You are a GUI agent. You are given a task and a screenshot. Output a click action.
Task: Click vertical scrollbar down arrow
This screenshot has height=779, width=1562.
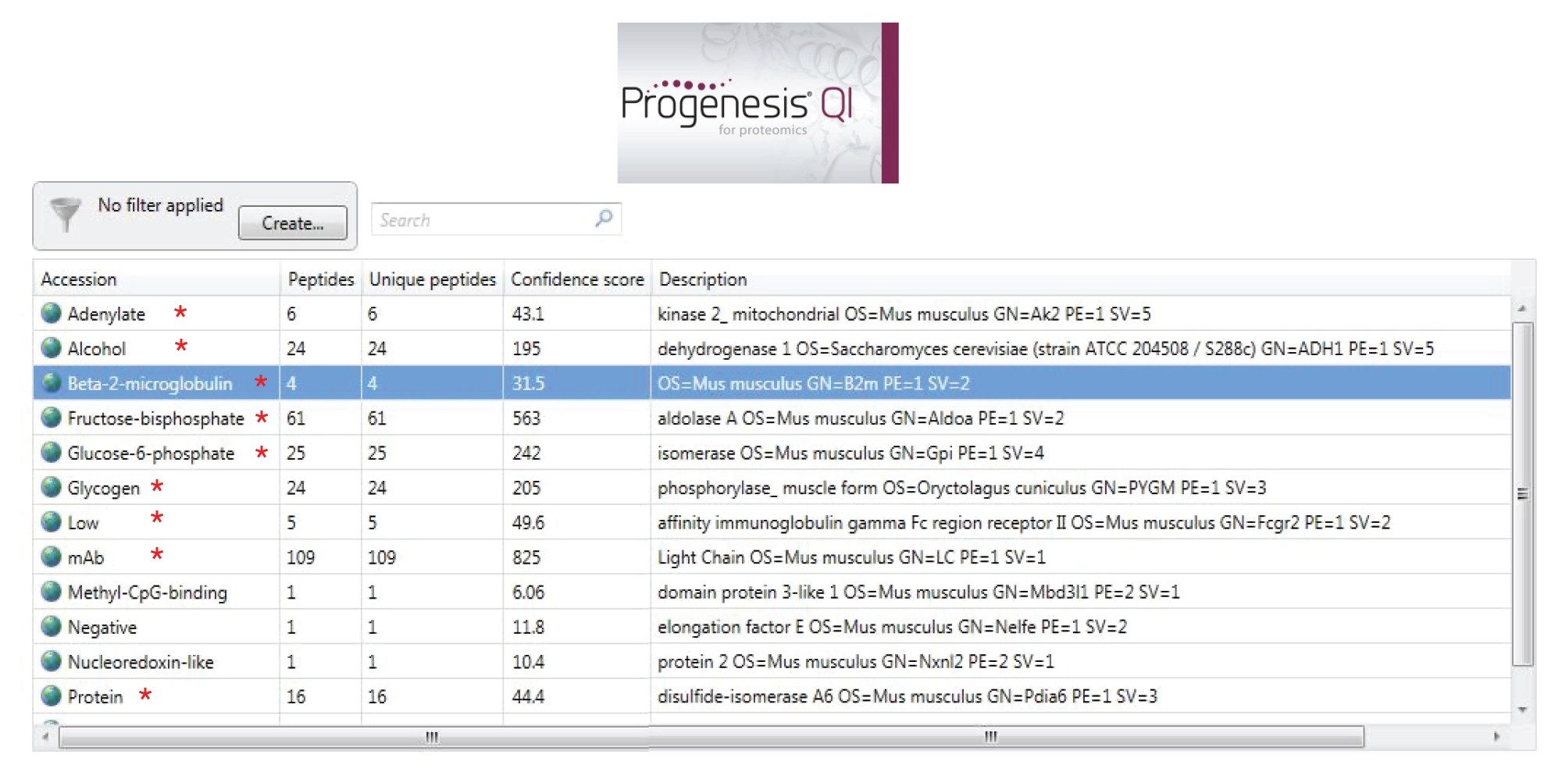(x=1522, y=710)
